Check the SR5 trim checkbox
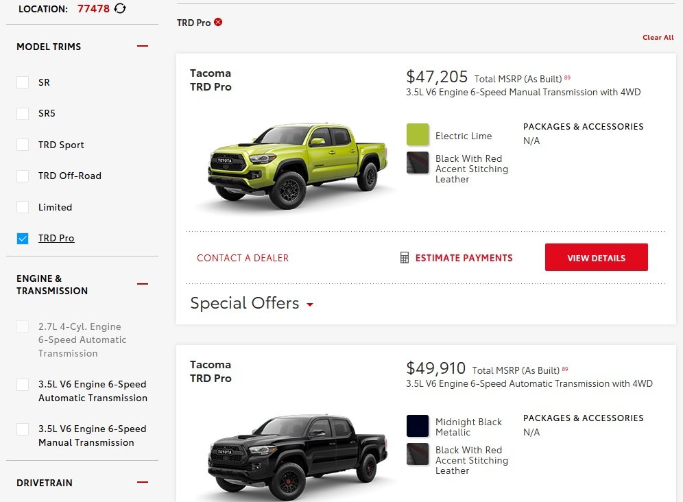This screenshot has height=502, width=683. pyautogui.click(x=23, y=113)
